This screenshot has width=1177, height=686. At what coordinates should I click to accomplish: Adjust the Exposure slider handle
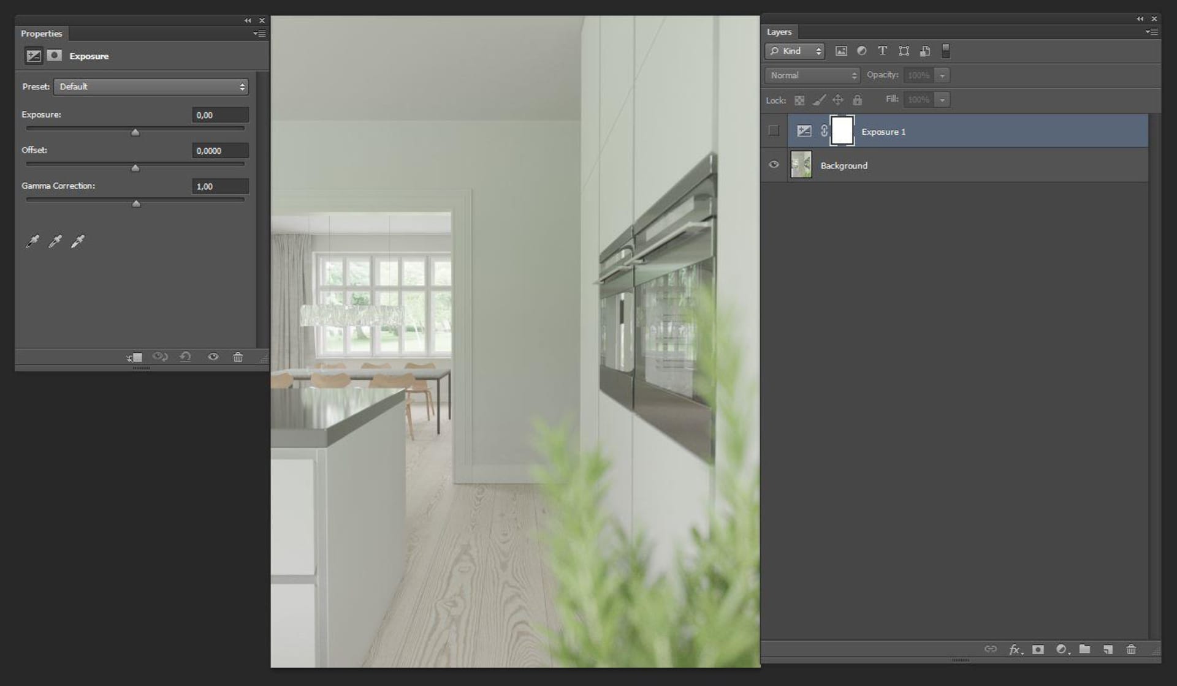[x=135, y=132]
